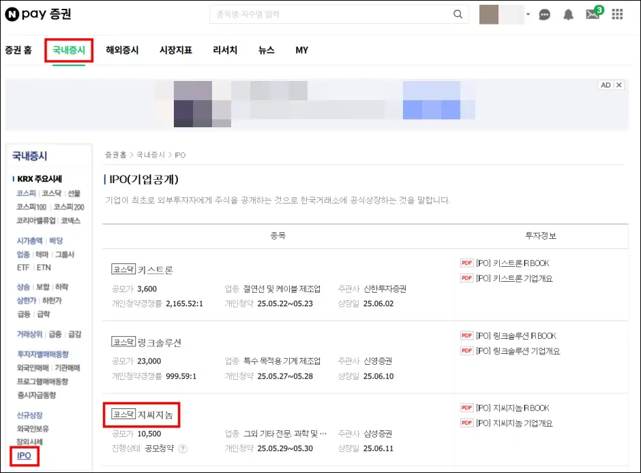Open 상한가 sidebar link
The height and width of the screenshot is (473, 641).
click(27, 300)
